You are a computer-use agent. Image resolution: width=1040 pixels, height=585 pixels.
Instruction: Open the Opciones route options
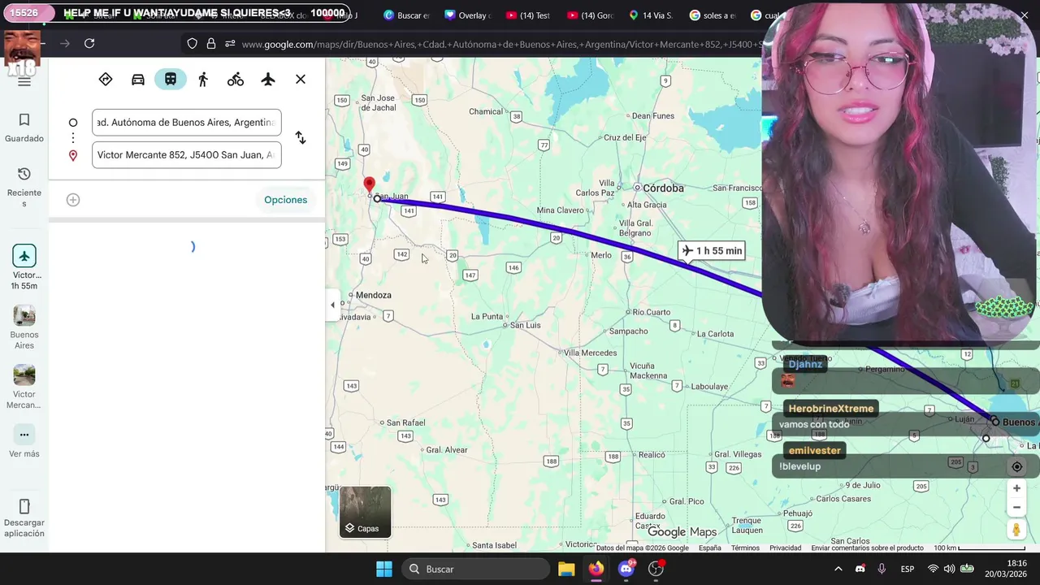[285, 200]
